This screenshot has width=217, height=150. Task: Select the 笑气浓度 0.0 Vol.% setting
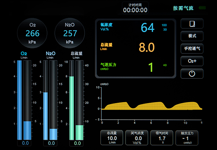click(137, 137)
